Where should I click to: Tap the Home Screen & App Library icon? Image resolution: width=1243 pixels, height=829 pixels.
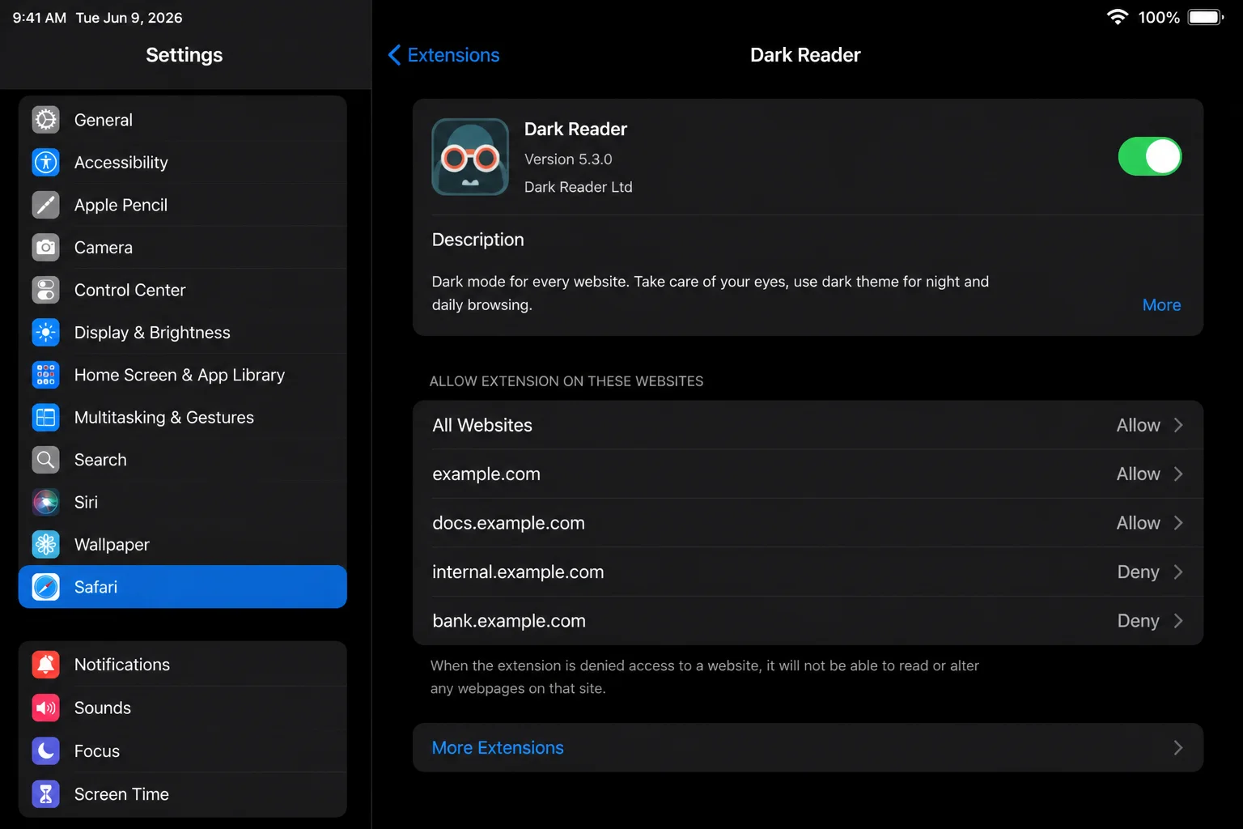click(46, 375)
